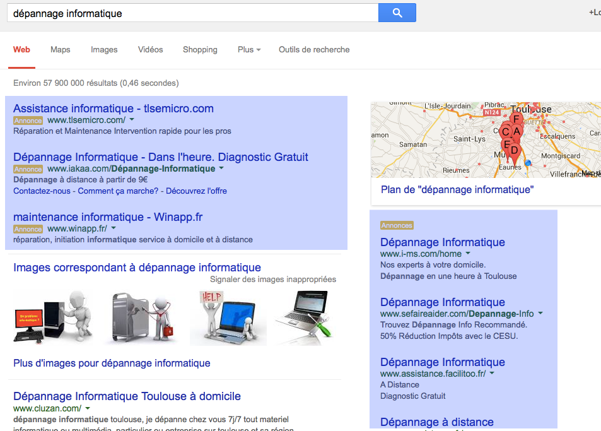
Task: Click Annonce badge beside www.tlsemicro.com
Action: coord(28,121)
